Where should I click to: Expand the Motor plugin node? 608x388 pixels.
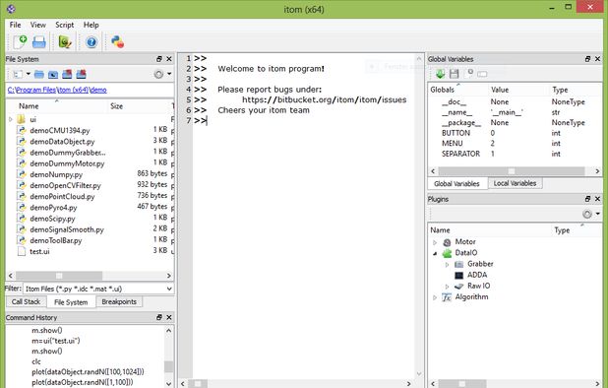click(x=435, y=242)
